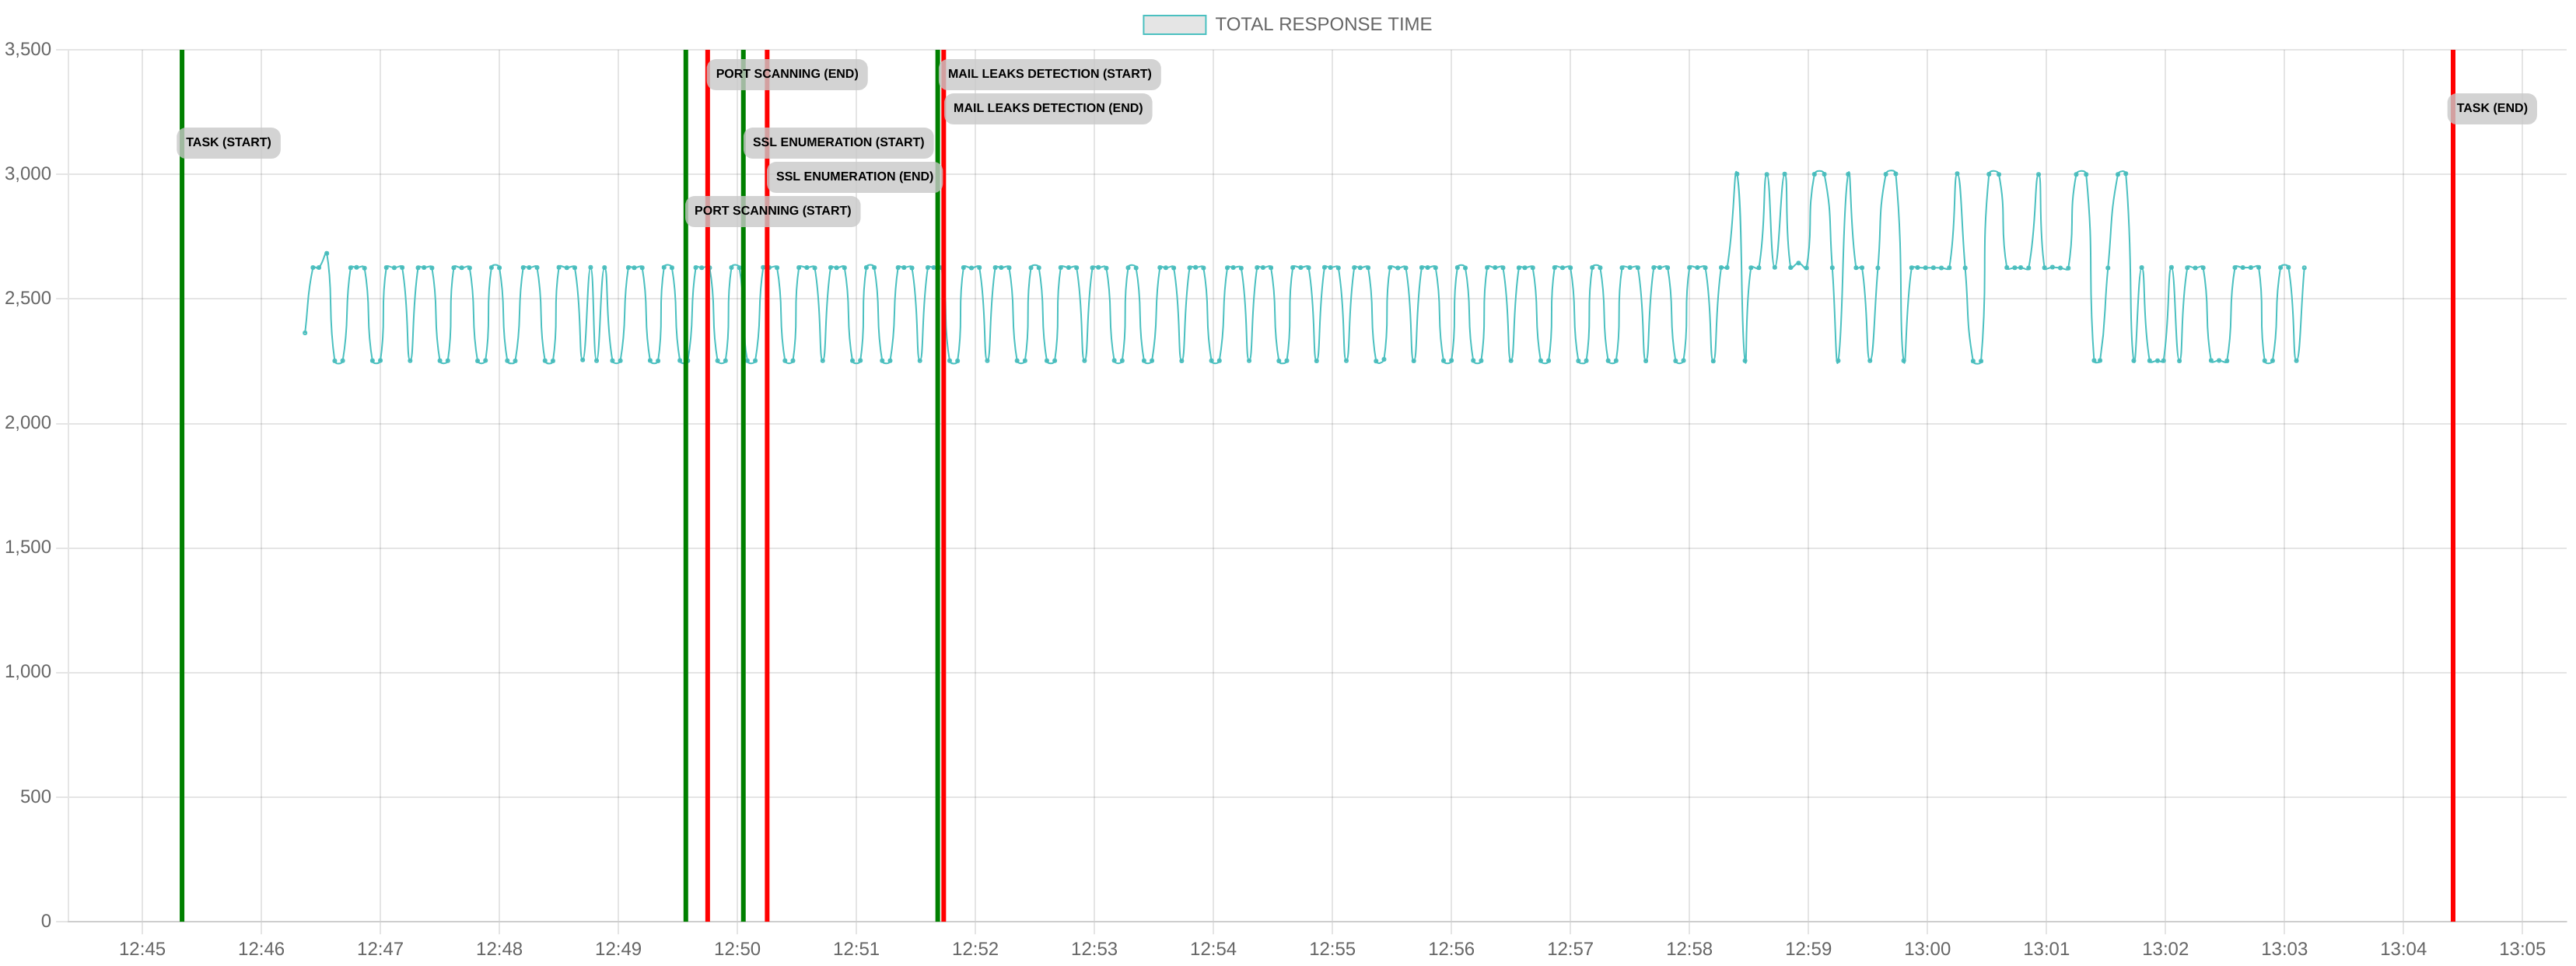Click the 13:05 x-axis tick label
Viewport: 2576px width, 966px height.
2522,948
